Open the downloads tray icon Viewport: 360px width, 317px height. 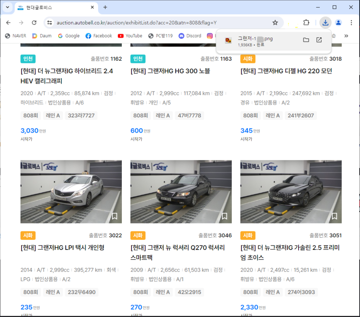(325, 23)
